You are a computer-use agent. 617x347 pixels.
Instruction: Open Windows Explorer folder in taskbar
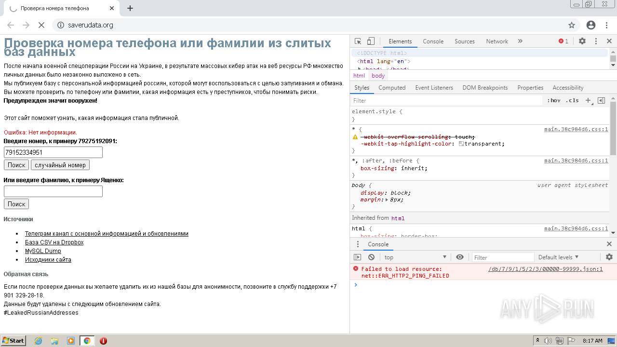[x=54, y=341]
